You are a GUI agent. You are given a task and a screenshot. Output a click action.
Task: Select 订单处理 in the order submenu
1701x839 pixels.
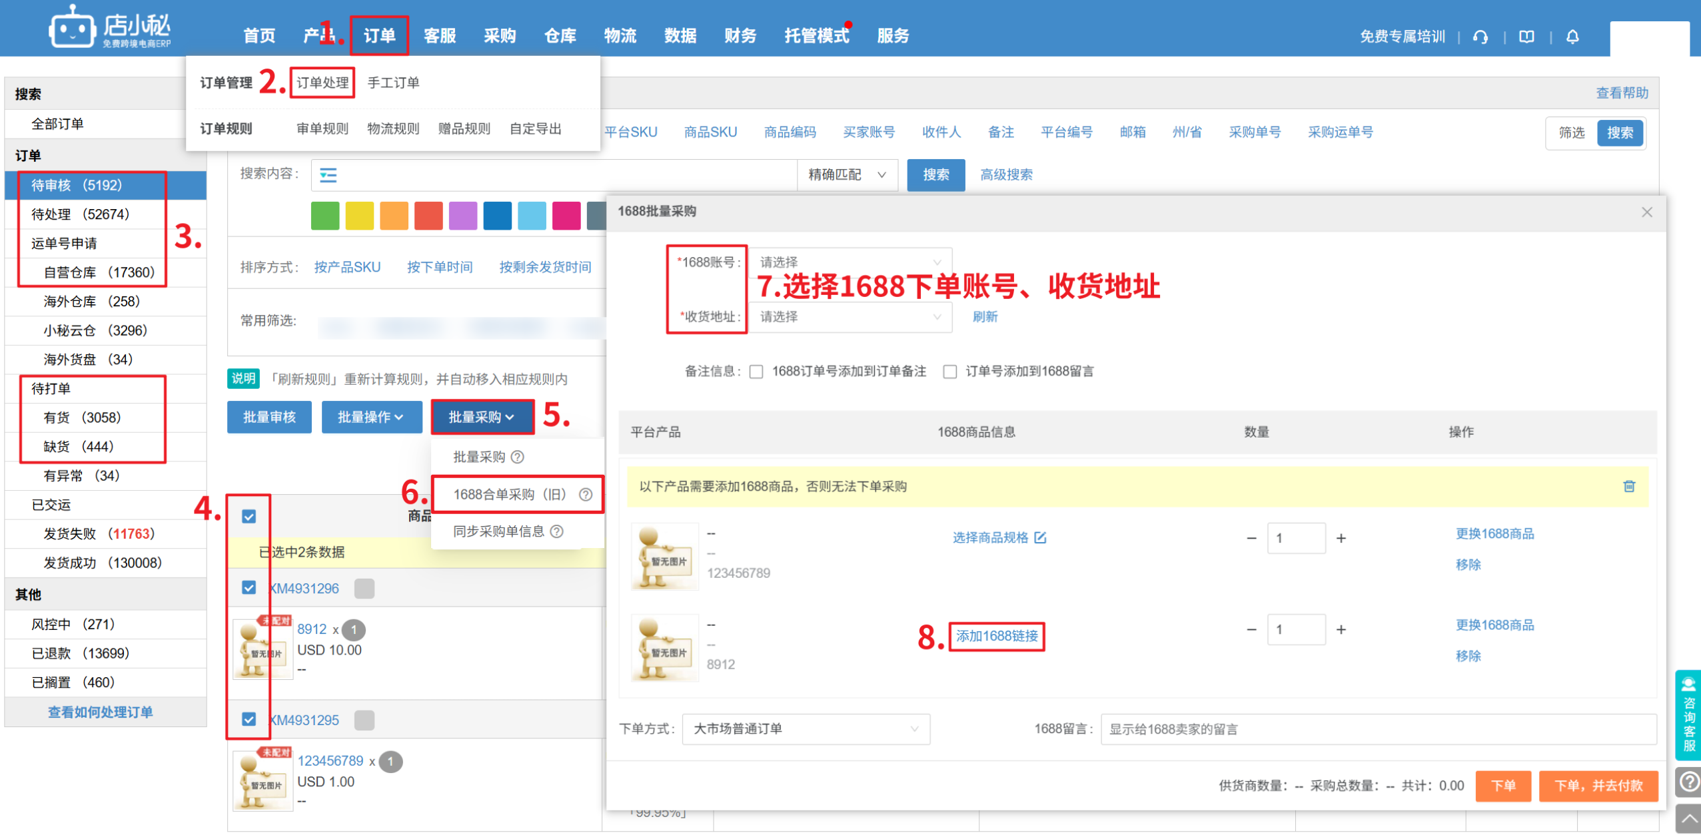pos(322,83)
